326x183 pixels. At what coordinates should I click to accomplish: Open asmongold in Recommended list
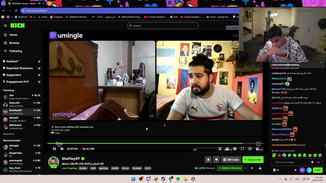(x=22, y=162)
